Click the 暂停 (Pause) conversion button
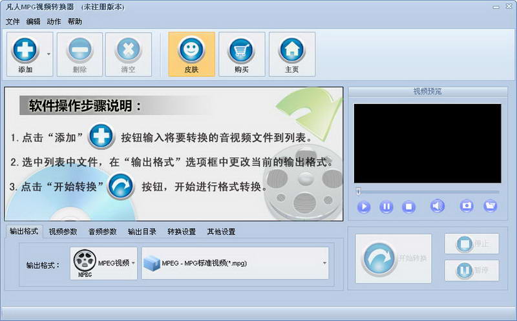 pyautogui.click(x=472, y=270)
